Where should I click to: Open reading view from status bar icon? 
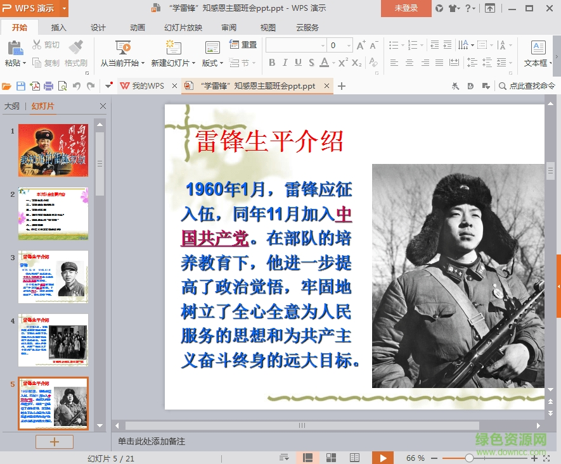coord(354,457)
